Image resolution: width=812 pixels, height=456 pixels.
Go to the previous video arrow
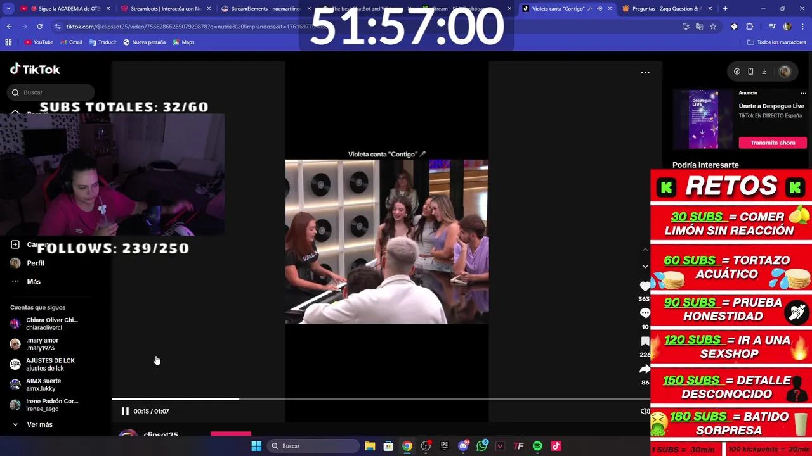(645, 250)
